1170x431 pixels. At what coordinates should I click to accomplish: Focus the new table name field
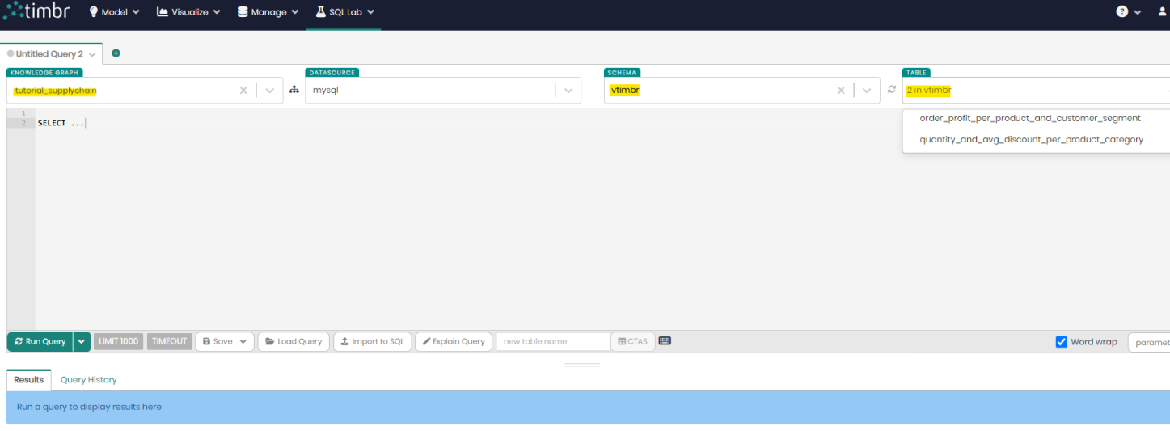[553, 341]
